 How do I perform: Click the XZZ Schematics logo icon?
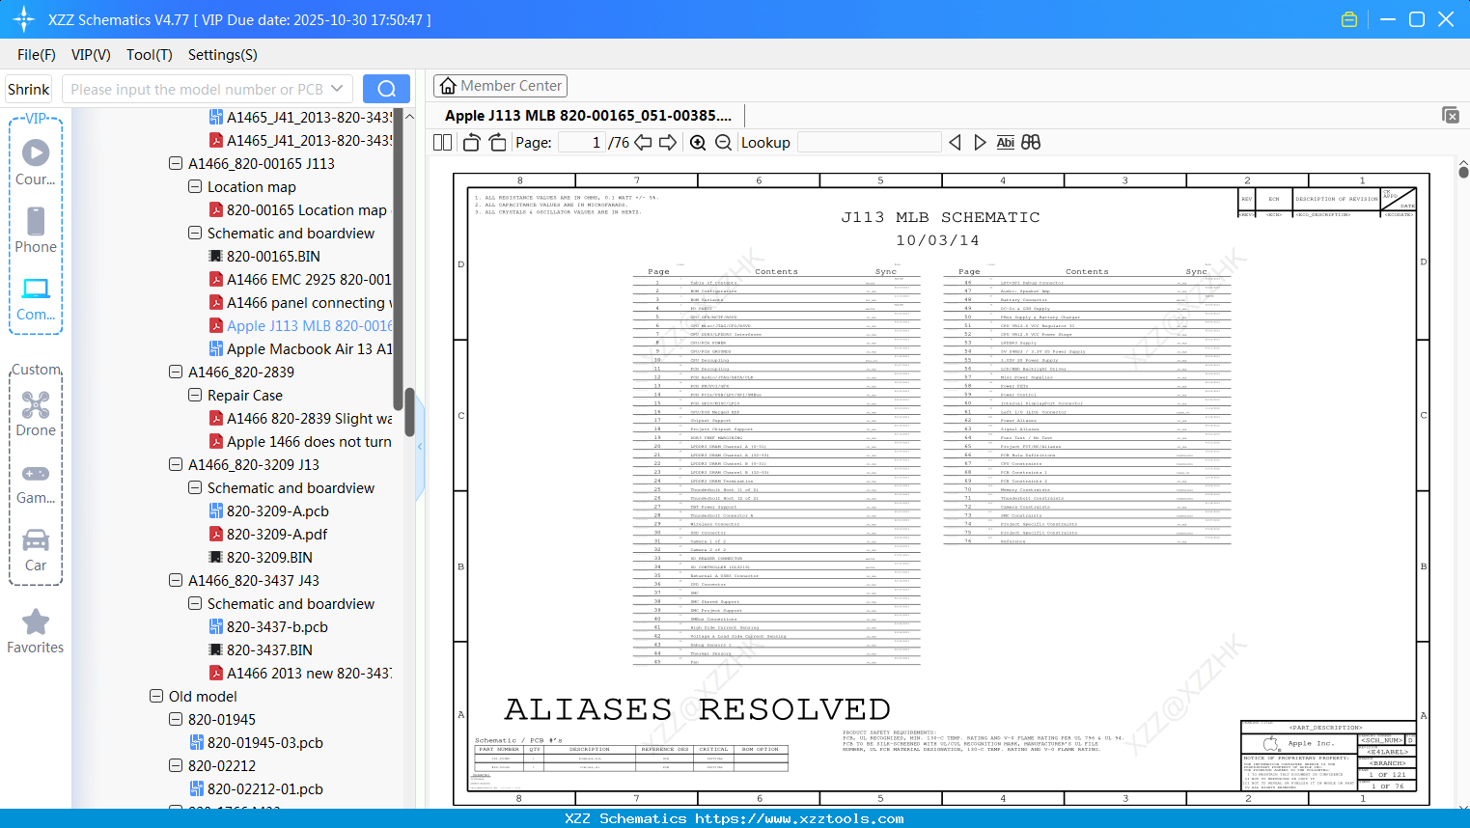[x=24, y=19]
